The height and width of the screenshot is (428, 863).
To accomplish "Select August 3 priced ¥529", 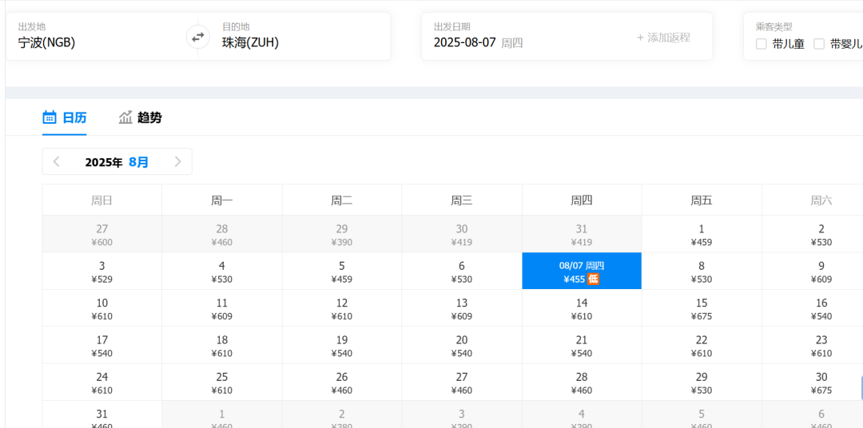I will point(101,271).
